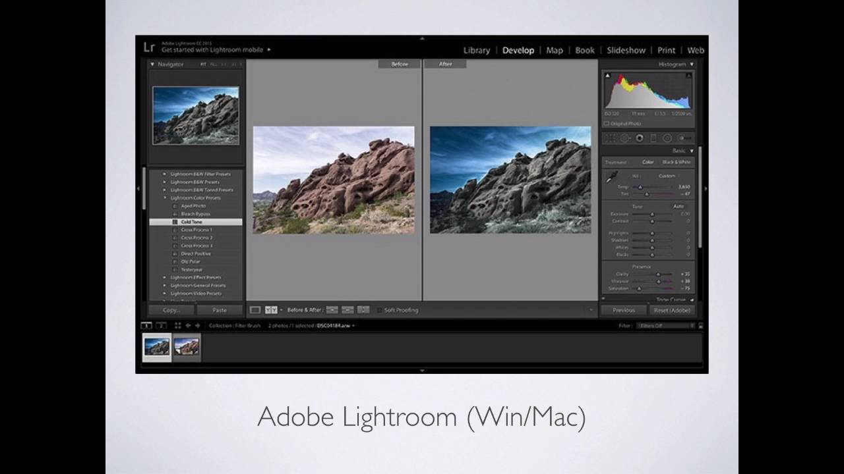
Task: Switch to the Library module
Action: (x=477, y=50)
